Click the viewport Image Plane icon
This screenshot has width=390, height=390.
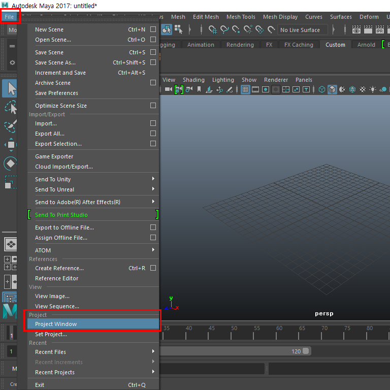209,89
